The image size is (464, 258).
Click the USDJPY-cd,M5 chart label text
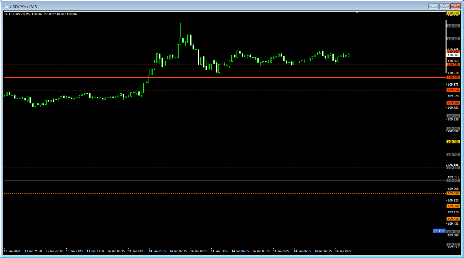(x=19, y=14)
